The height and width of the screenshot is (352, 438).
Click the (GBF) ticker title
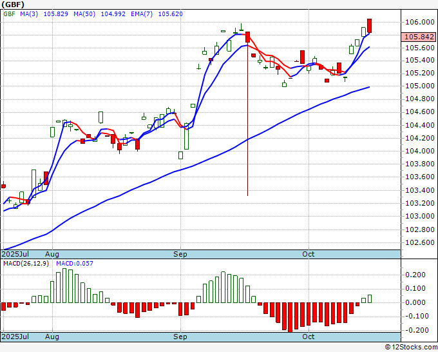(x=13, y=5)
